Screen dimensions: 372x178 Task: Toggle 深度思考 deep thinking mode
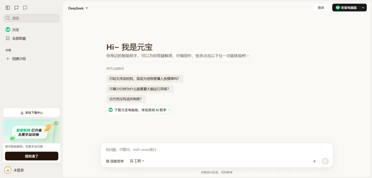[115, 161]
